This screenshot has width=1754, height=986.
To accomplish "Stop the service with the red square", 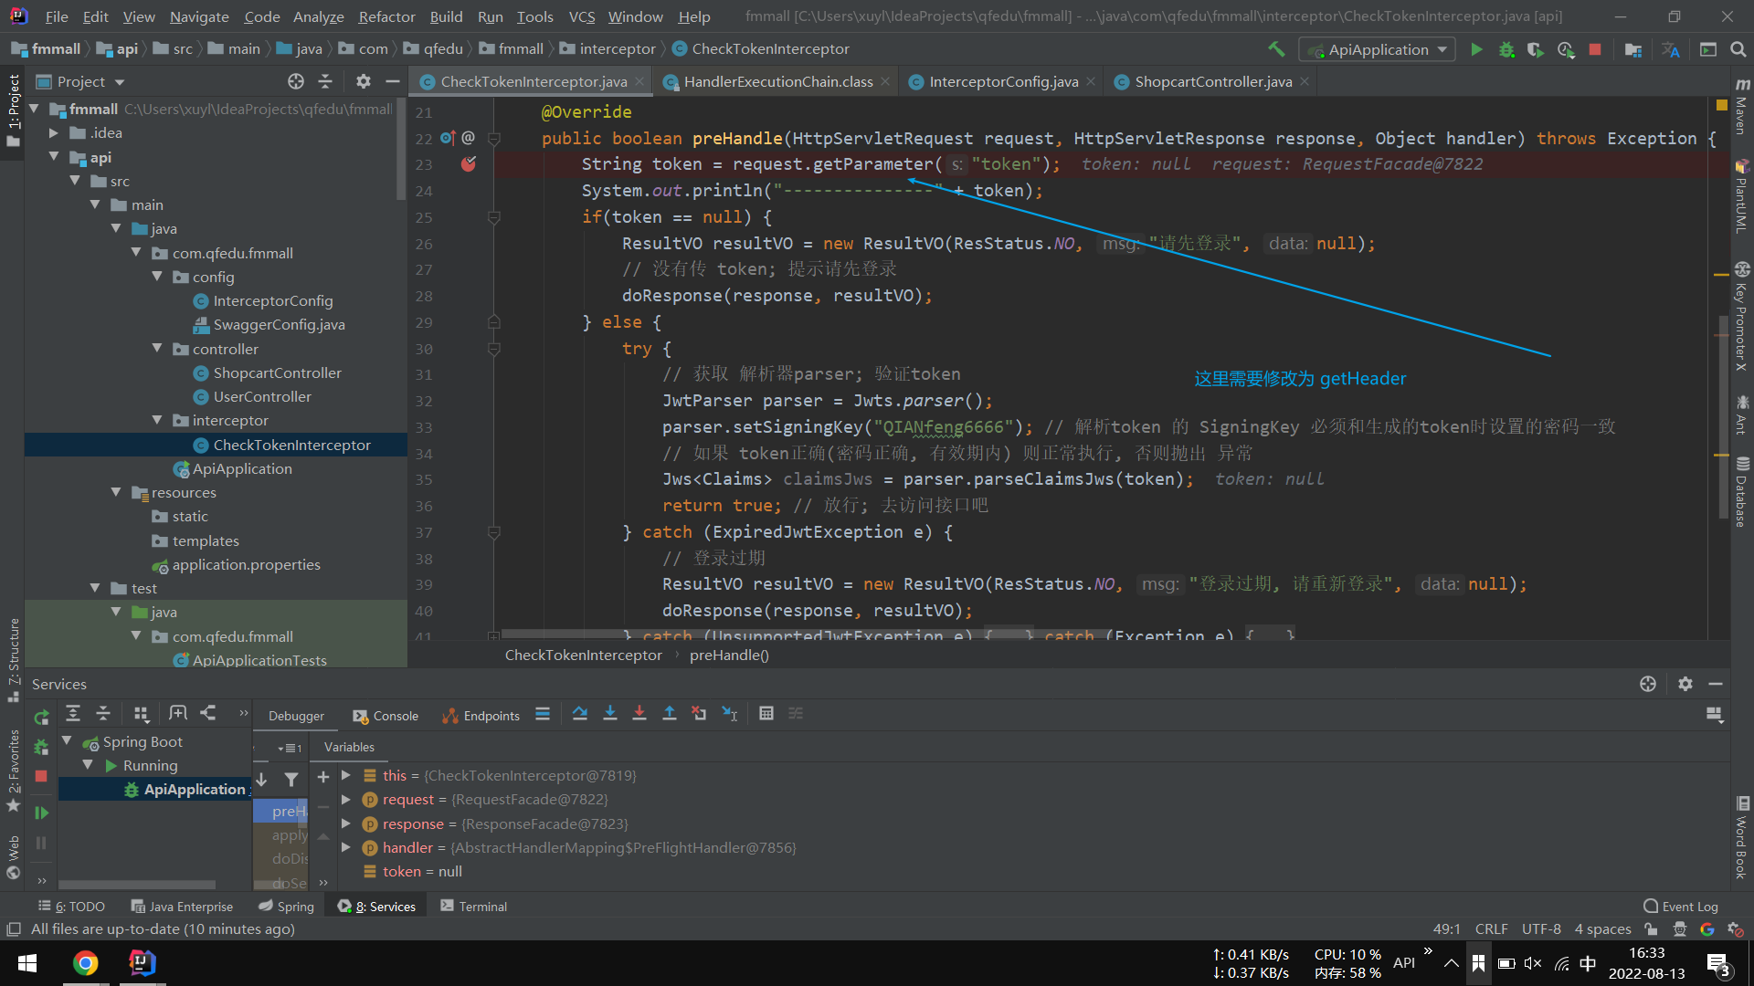I will click(x=41, y=776).
